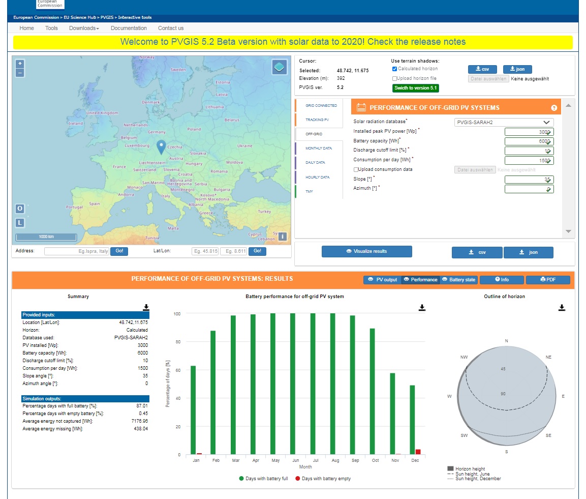Screen dimensions: 586x499
Task: Zoom in on the map
Action: point(20,64)
